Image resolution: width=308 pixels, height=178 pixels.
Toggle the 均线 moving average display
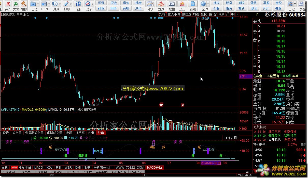[196, 14]
